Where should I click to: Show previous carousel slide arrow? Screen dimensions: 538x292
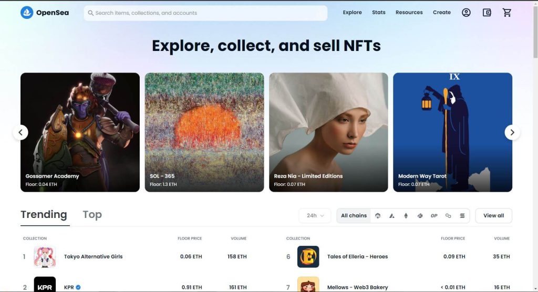20,132
